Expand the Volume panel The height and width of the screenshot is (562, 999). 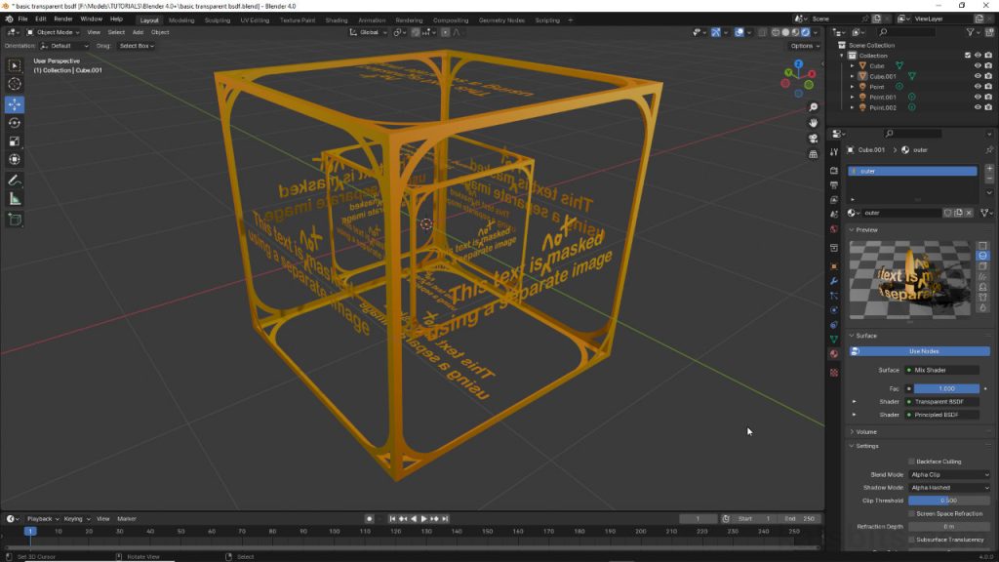coord(866,431)
